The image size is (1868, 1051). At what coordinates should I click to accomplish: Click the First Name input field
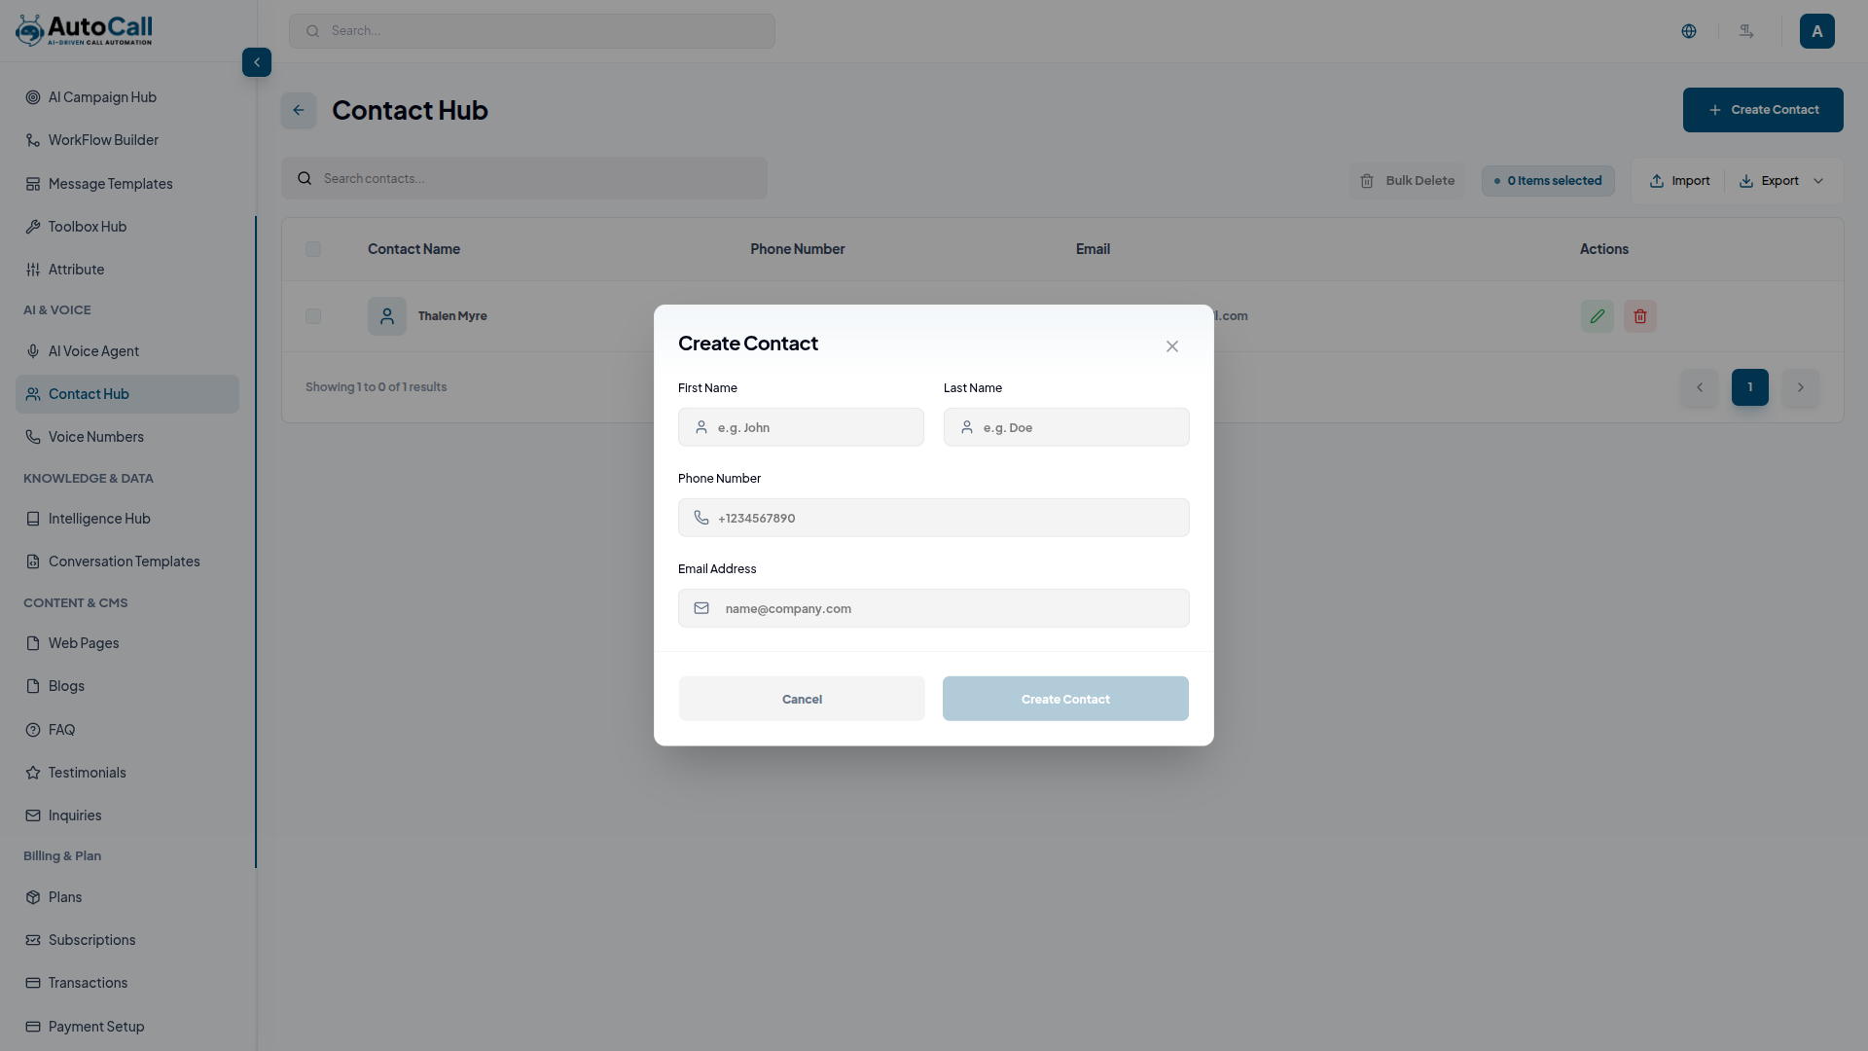(x=801, y=427)
